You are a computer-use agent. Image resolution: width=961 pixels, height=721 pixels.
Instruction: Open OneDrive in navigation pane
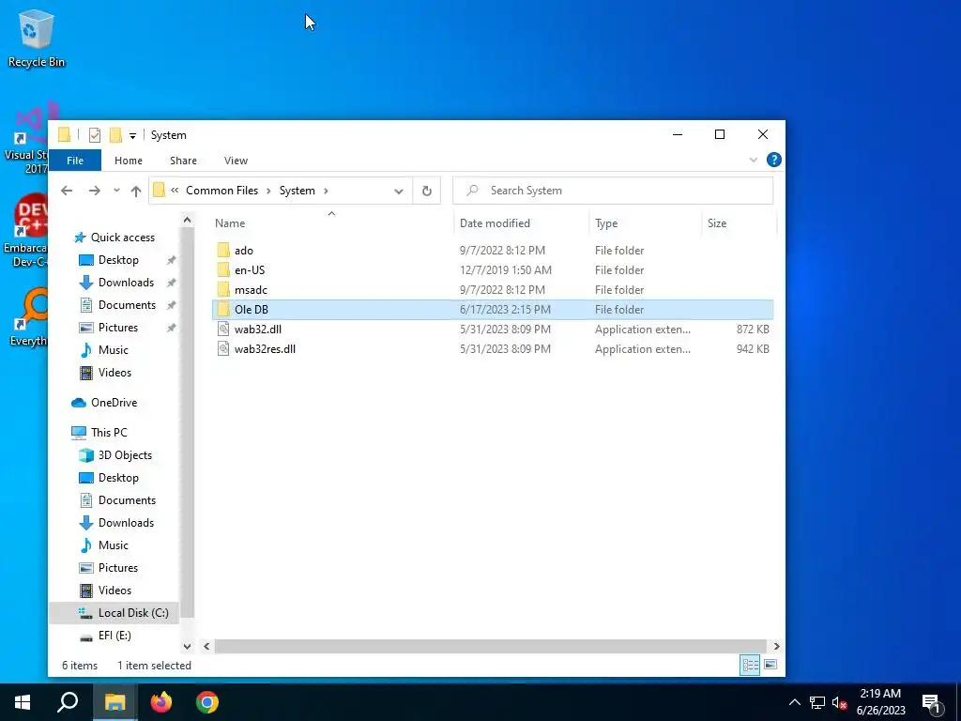tap(114, 403)
